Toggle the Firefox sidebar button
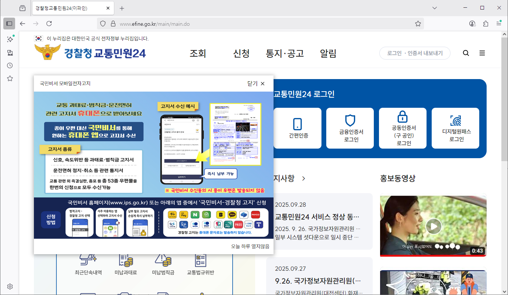Viewport: 508px width, 295px height. 9,24
